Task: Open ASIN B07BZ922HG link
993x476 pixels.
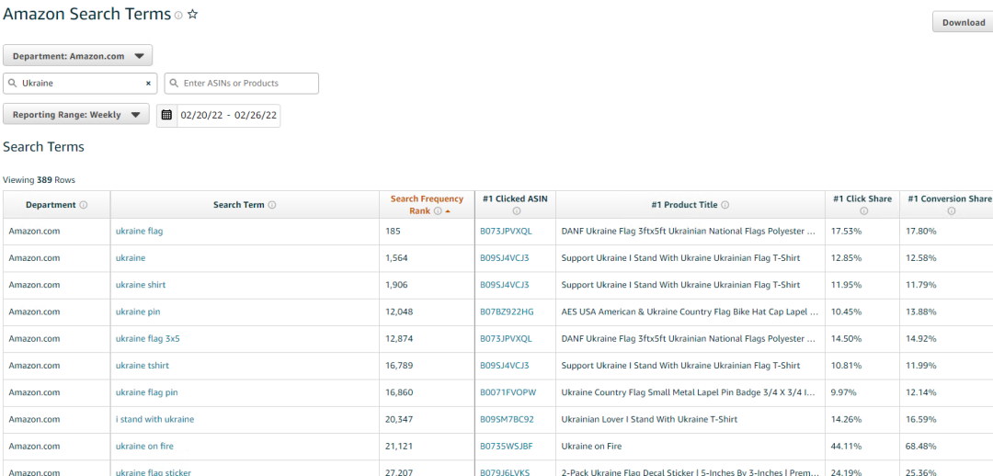Action: click(x=508, y=312)
